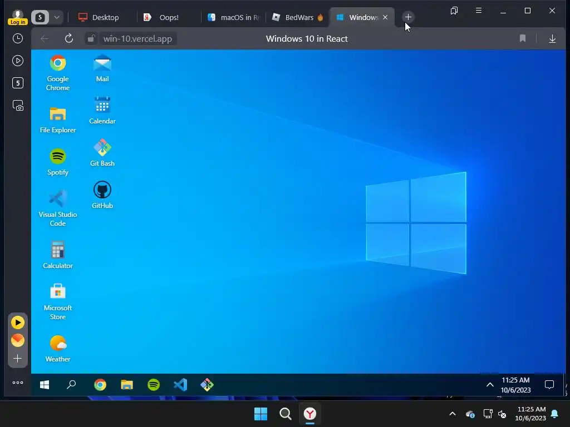Screen dimensions: 570x427
Task: Click the tab counter badge showing 5
Action: tap(40, 17)
